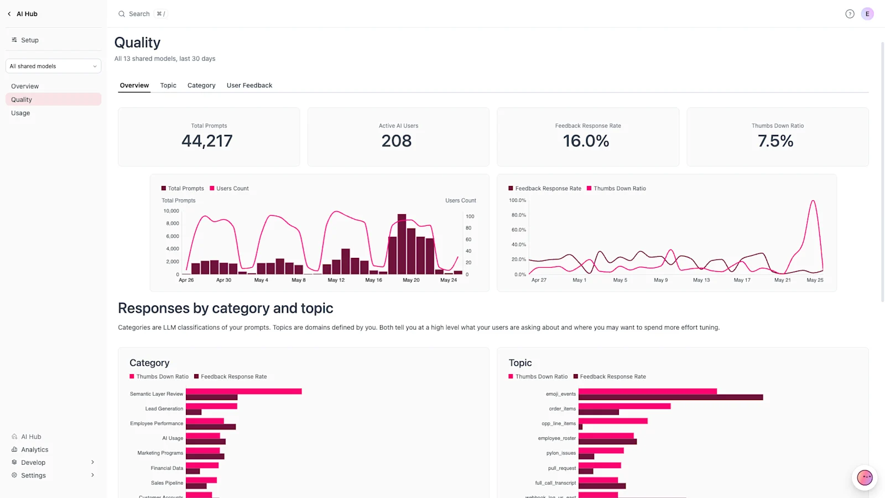Viewport: 885px width, 498px height.
Task: Click the AI Usage category label
Action: (x=173, y=438)
